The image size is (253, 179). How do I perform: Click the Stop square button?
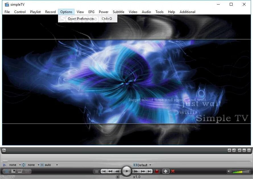point(96,171)
